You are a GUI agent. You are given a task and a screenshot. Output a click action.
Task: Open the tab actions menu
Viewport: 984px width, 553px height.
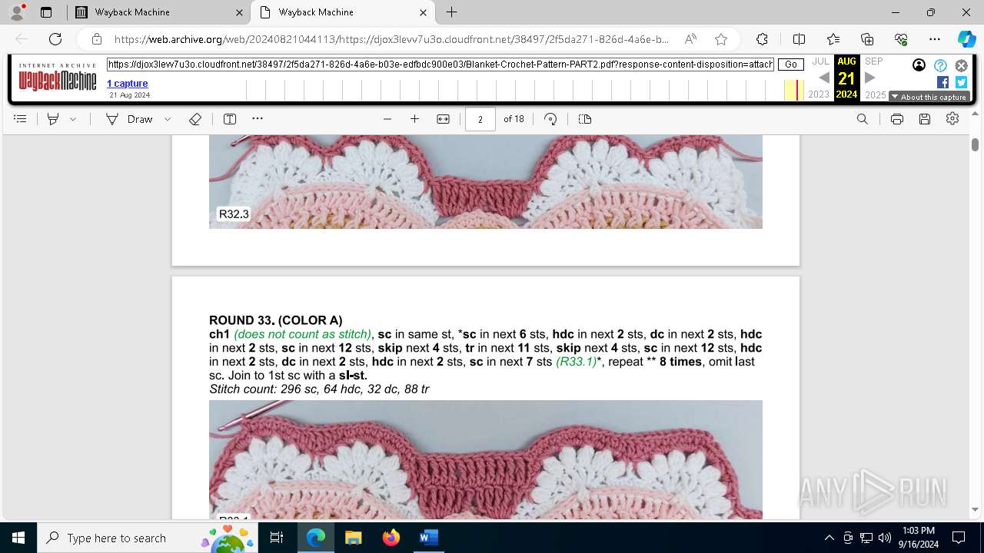tap(46, 12)
